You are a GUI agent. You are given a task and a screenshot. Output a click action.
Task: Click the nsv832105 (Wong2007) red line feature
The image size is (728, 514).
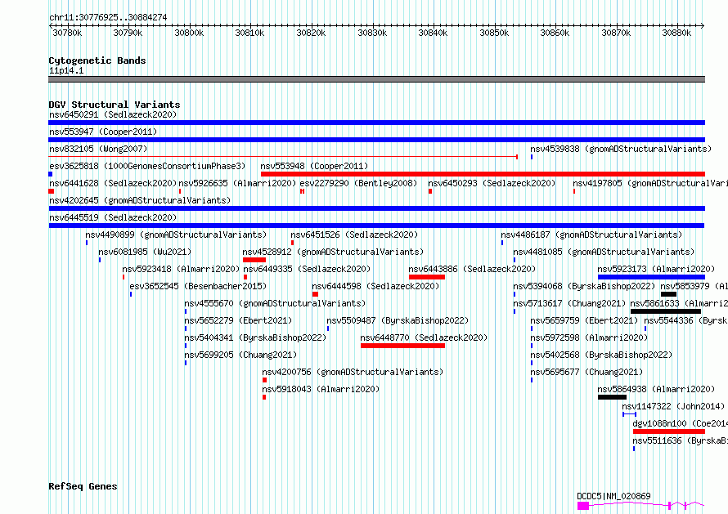pos(283,157)
